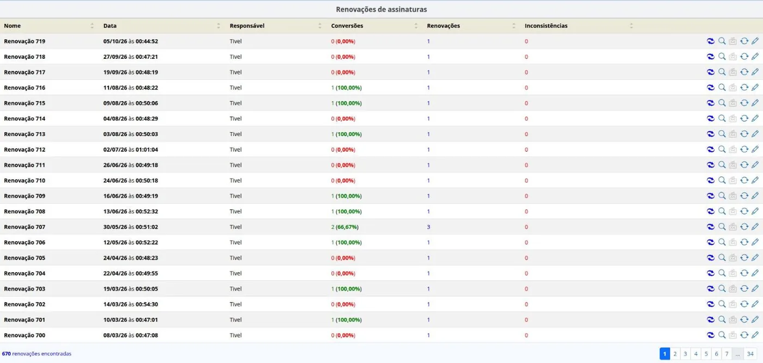Click the grayed envelope icon for Renovação 710
Screen dimensions: 763x363
pos(733,180)
